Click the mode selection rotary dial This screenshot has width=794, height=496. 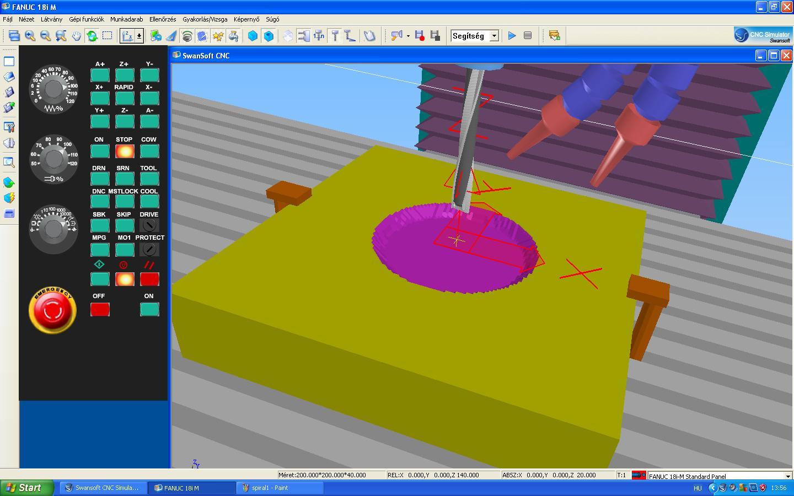53,229
